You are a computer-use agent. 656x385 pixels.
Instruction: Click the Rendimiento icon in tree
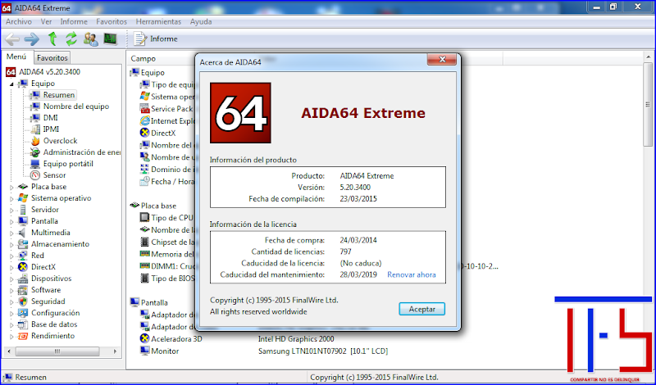[23, 336]
